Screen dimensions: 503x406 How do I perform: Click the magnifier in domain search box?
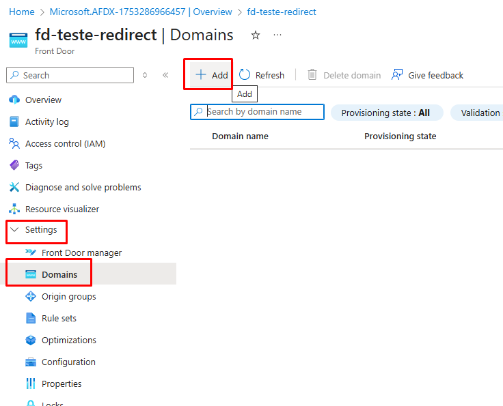(x=199, y=111)
